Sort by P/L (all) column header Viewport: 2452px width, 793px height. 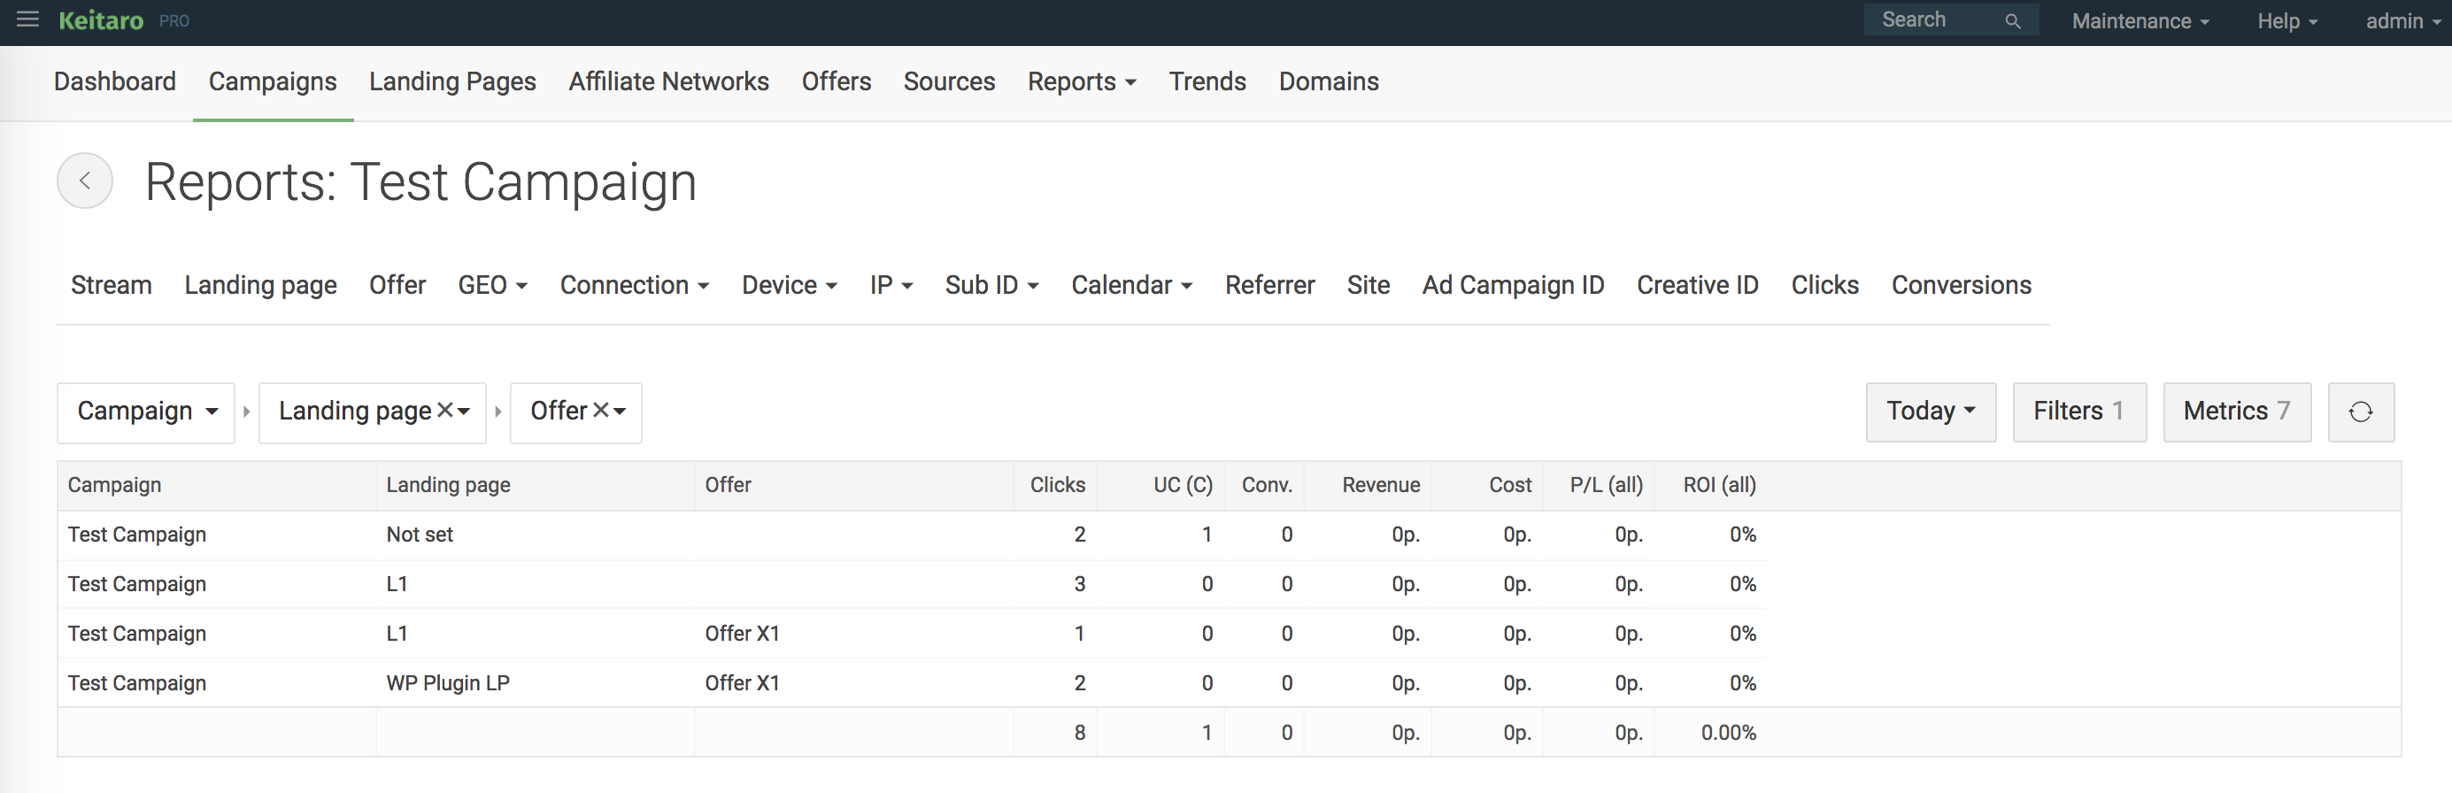[1607, 486]
